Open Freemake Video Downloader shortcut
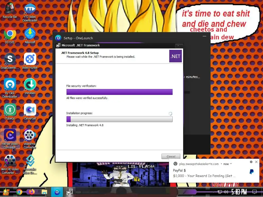The height and width of the screenshot is (197, 263). (x=30, y=164)
